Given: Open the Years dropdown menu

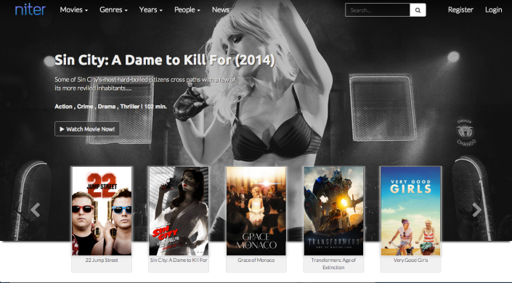Looking at the screenshot, I should (151, 9).
